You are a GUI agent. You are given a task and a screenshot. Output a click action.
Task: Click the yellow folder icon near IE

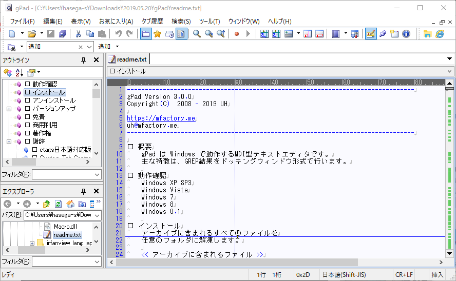pyautogui.click(x=427, y=34)
